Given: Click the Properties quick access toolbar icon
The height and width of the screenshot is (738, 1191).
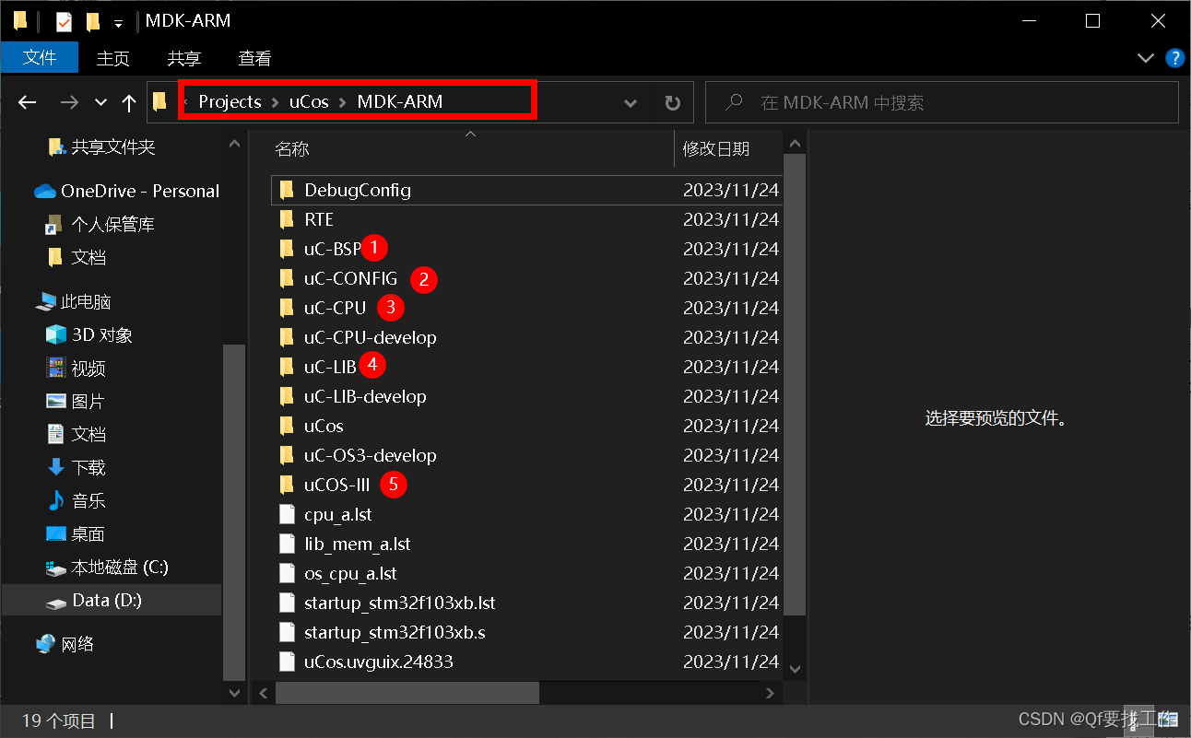Looking at the screenshot, I should tap(64, 20).
